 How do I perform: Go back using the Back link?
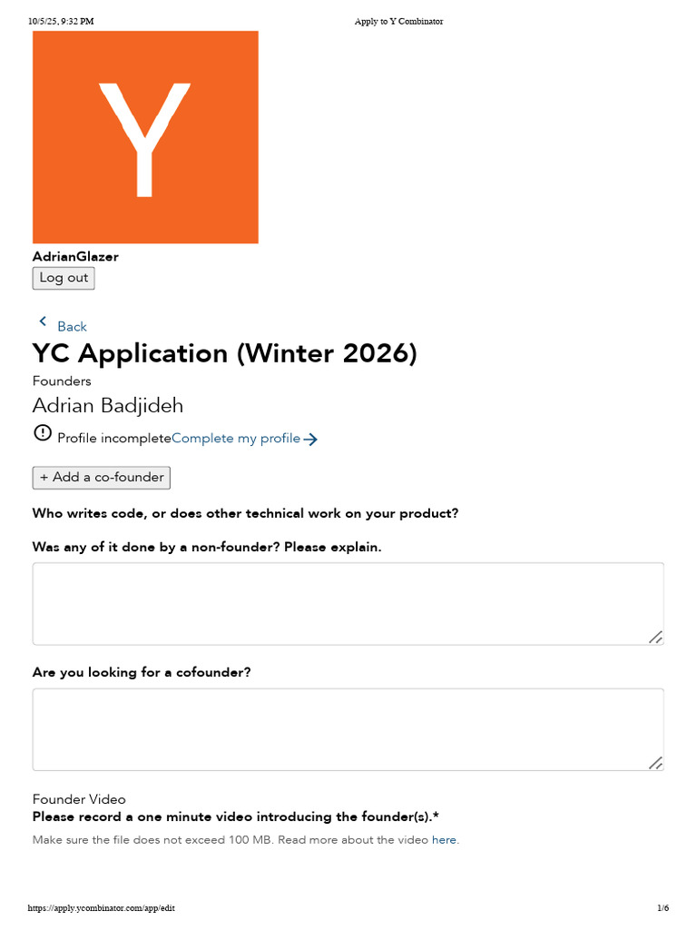[x=72, y=327]
